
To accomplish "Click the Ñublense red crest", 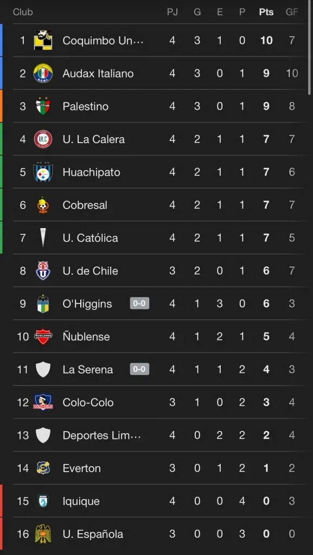I will tap(43, 337).
